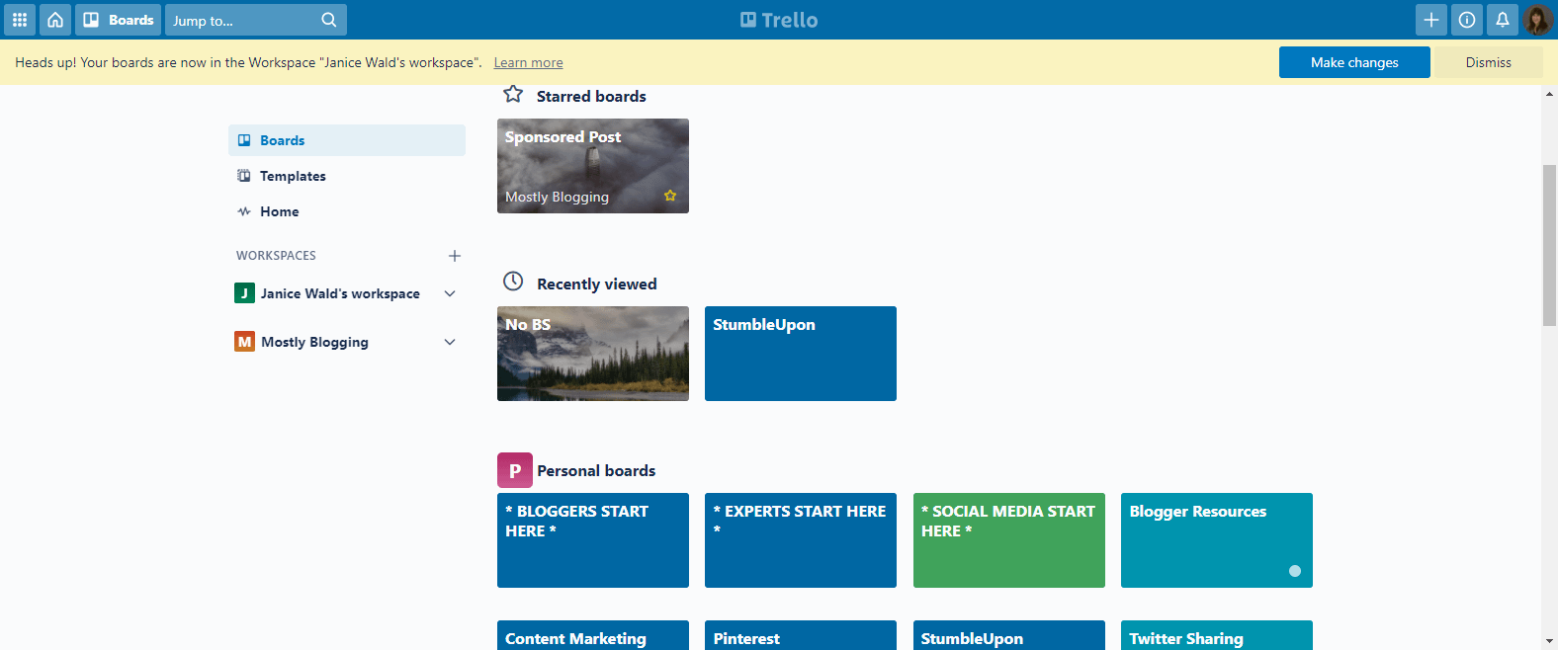Select Boards in sidebar

click(347, 140)
